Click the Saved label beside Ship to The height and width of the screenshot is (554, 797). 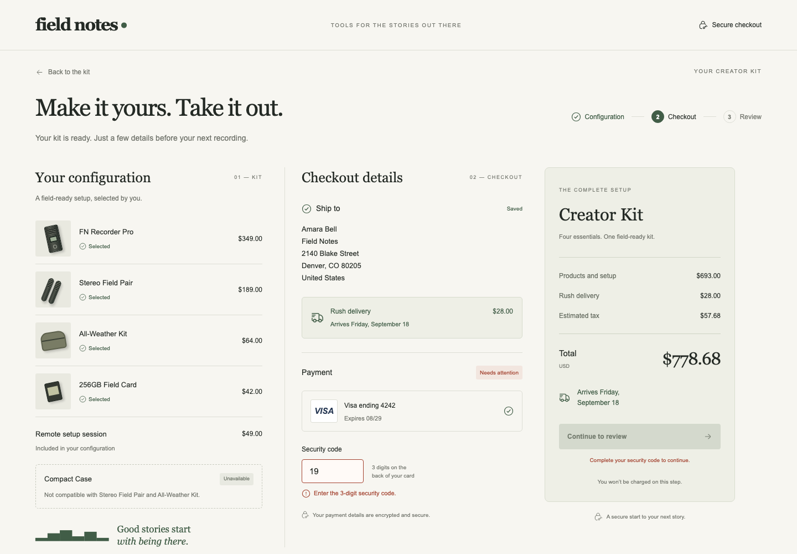(x=515, y=209)
